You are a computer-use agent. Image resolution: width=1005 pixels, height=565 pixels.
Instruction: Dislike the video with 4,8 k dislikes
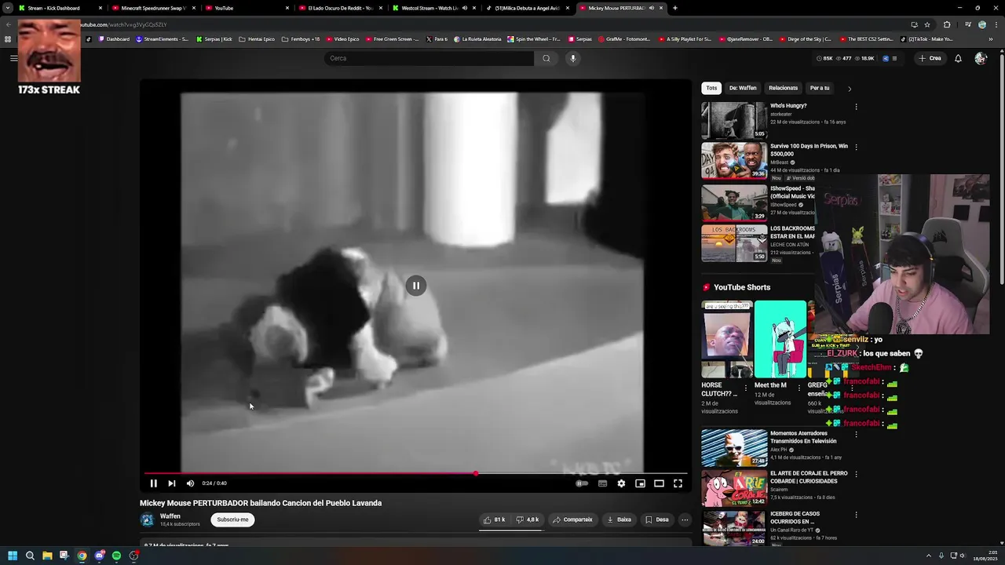(528, 519)
